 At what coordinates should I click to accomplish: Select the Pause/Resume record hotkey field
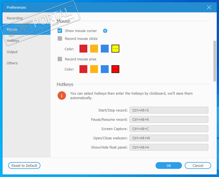[x=169, y=119]
